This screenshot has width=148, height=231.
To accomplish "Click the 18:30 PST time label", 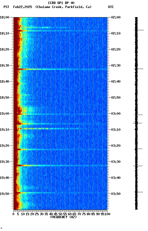I will (5, 66).
